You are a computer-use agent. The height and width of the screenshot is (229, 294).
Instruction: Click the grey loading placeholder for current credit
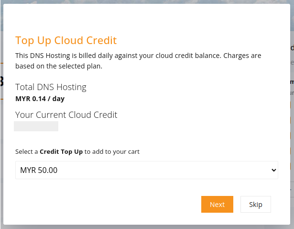coord(36,126)
